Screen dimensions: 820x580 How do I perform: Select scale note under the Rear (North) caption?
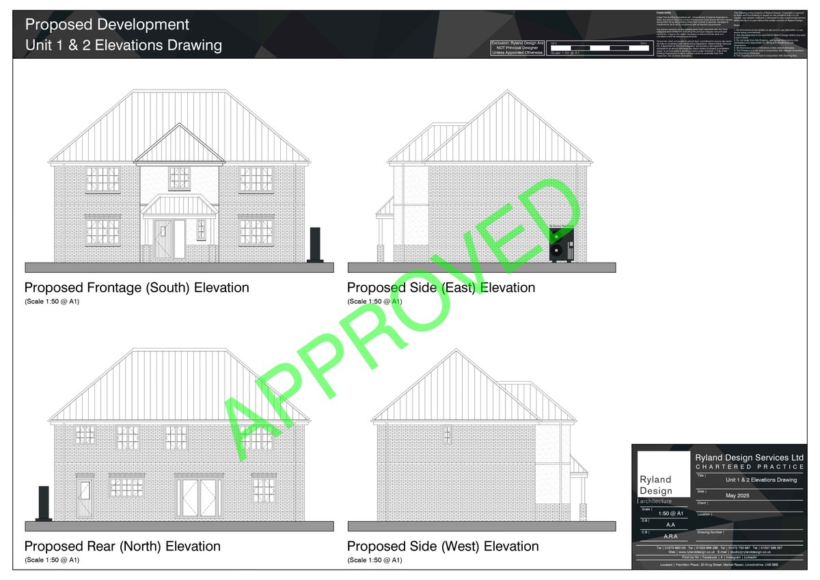(x=52, y=560)
